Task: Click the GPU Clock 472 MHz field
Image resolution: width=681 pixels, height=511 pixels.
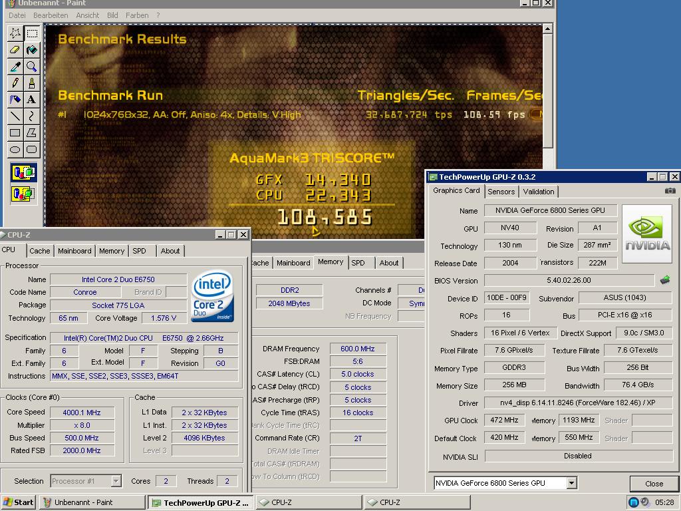Action: pos(504,421)
